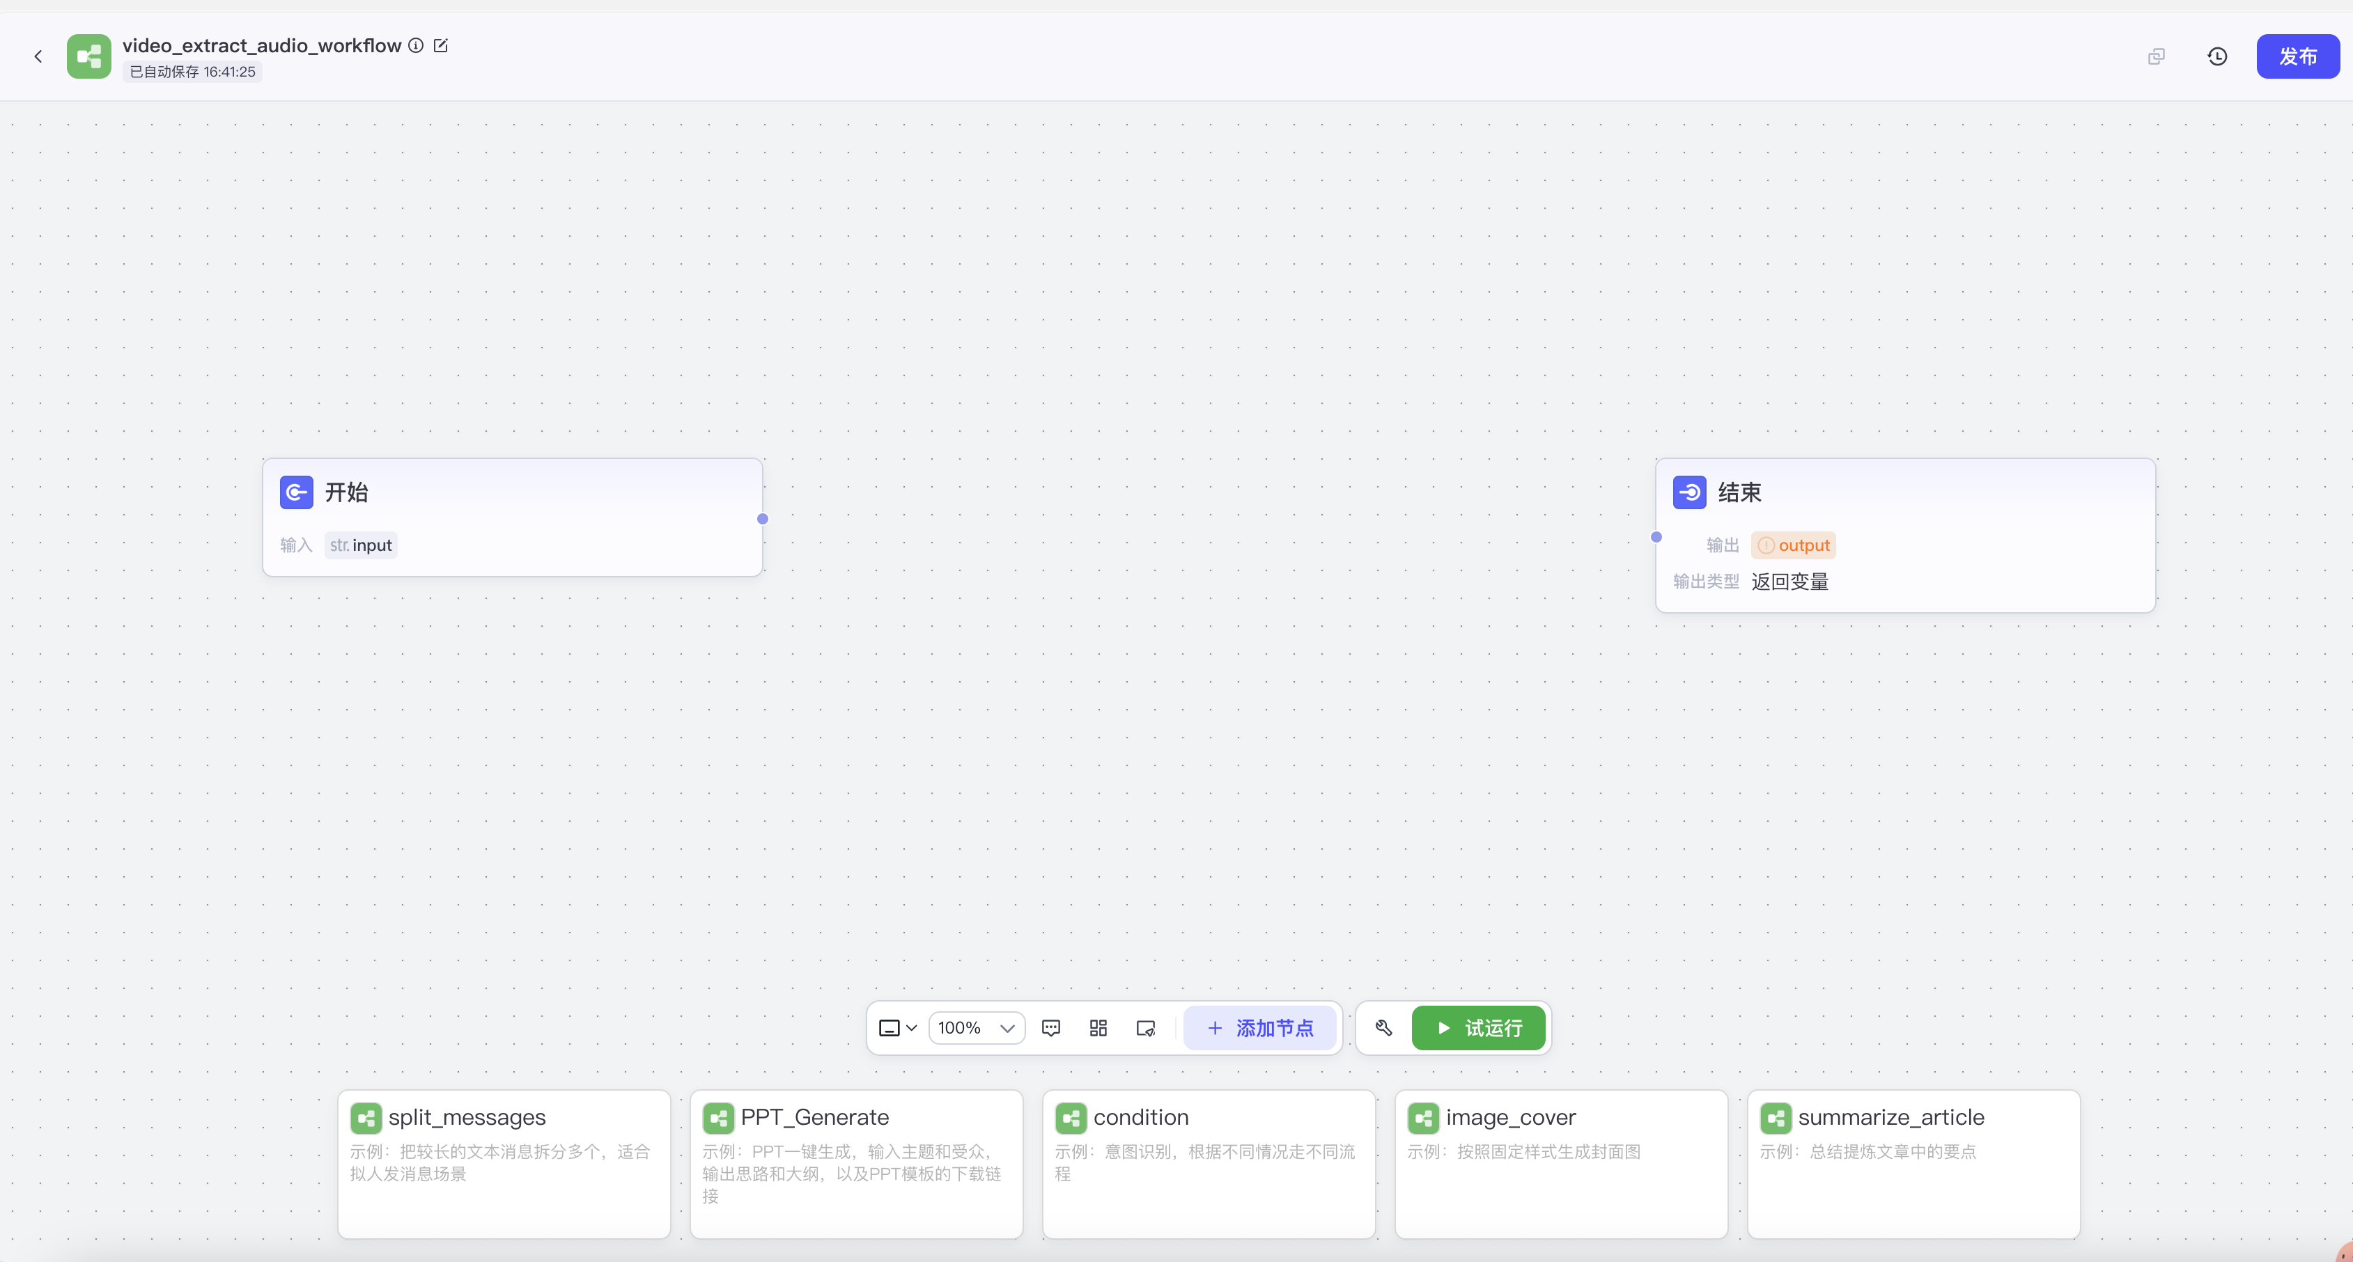This screenshot has height=1262, width=2353.
Task: Click the image_cover card icon
Action: coord(1423,1118)
